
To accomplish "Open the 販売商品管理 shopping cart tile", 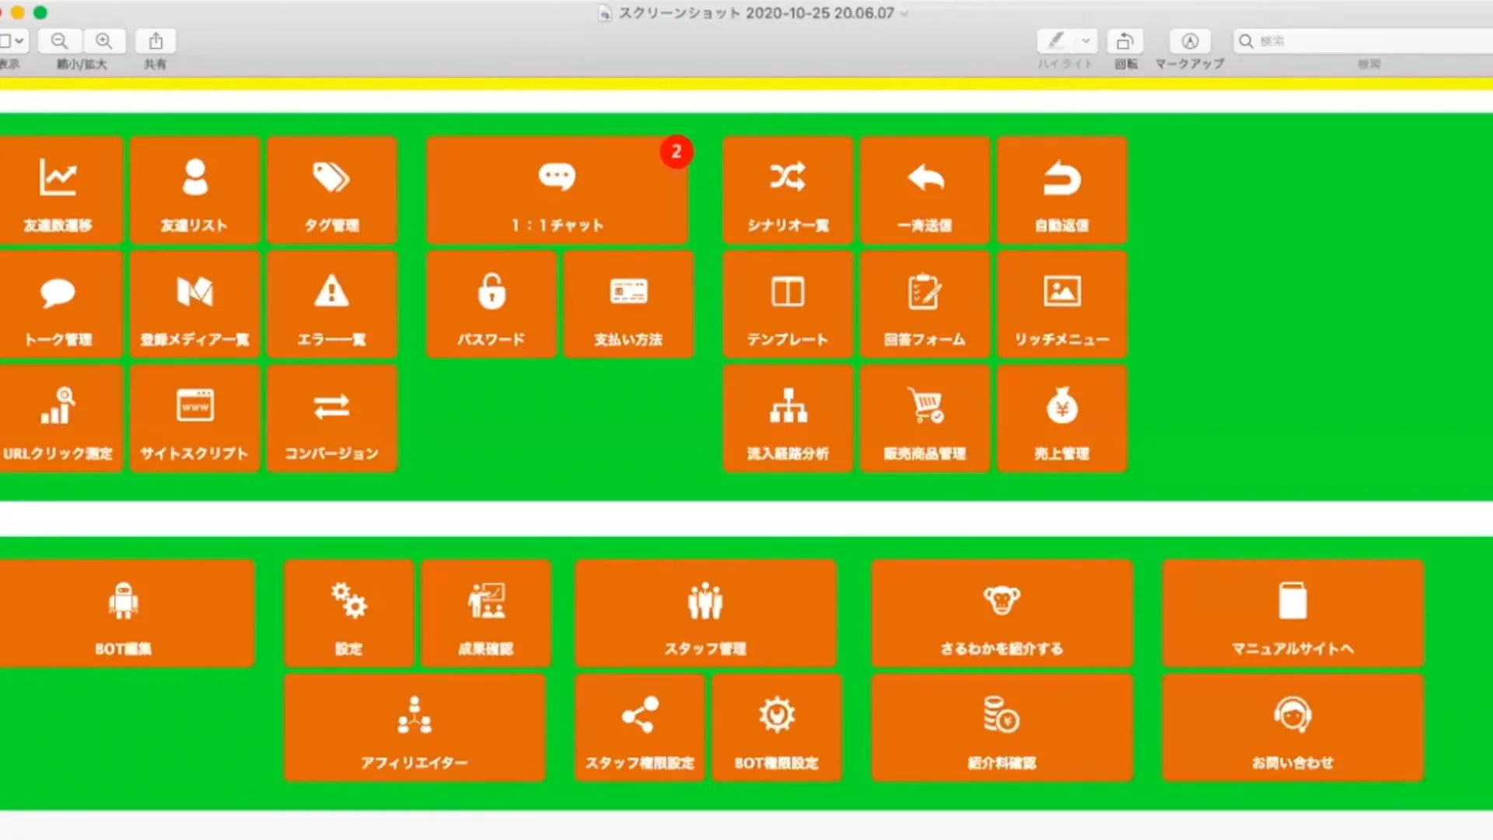I will coord(925,419).
